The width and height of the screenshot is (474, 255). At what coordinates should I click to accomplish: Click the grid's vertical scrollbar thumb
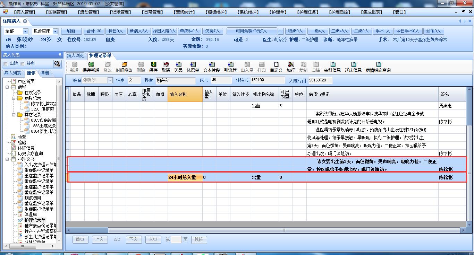(x=470, y=173)
